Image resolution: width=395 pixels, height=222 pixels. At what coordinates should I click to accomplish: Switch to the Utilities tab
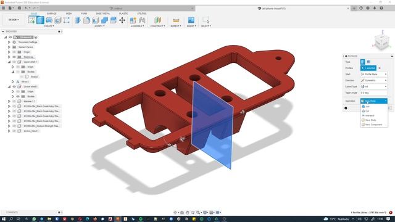(x=142, y=14)
